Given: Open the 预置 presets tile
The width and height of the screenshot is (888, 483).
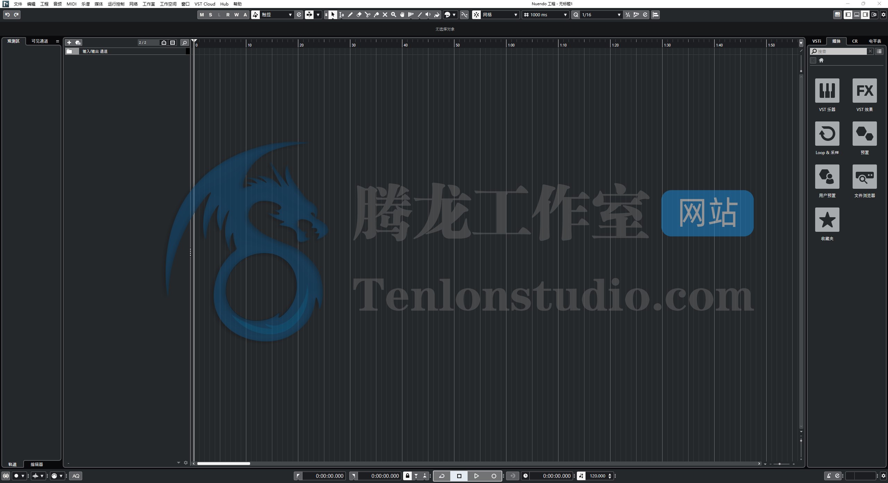Looking at the screenshot, I should click(864, 134).
